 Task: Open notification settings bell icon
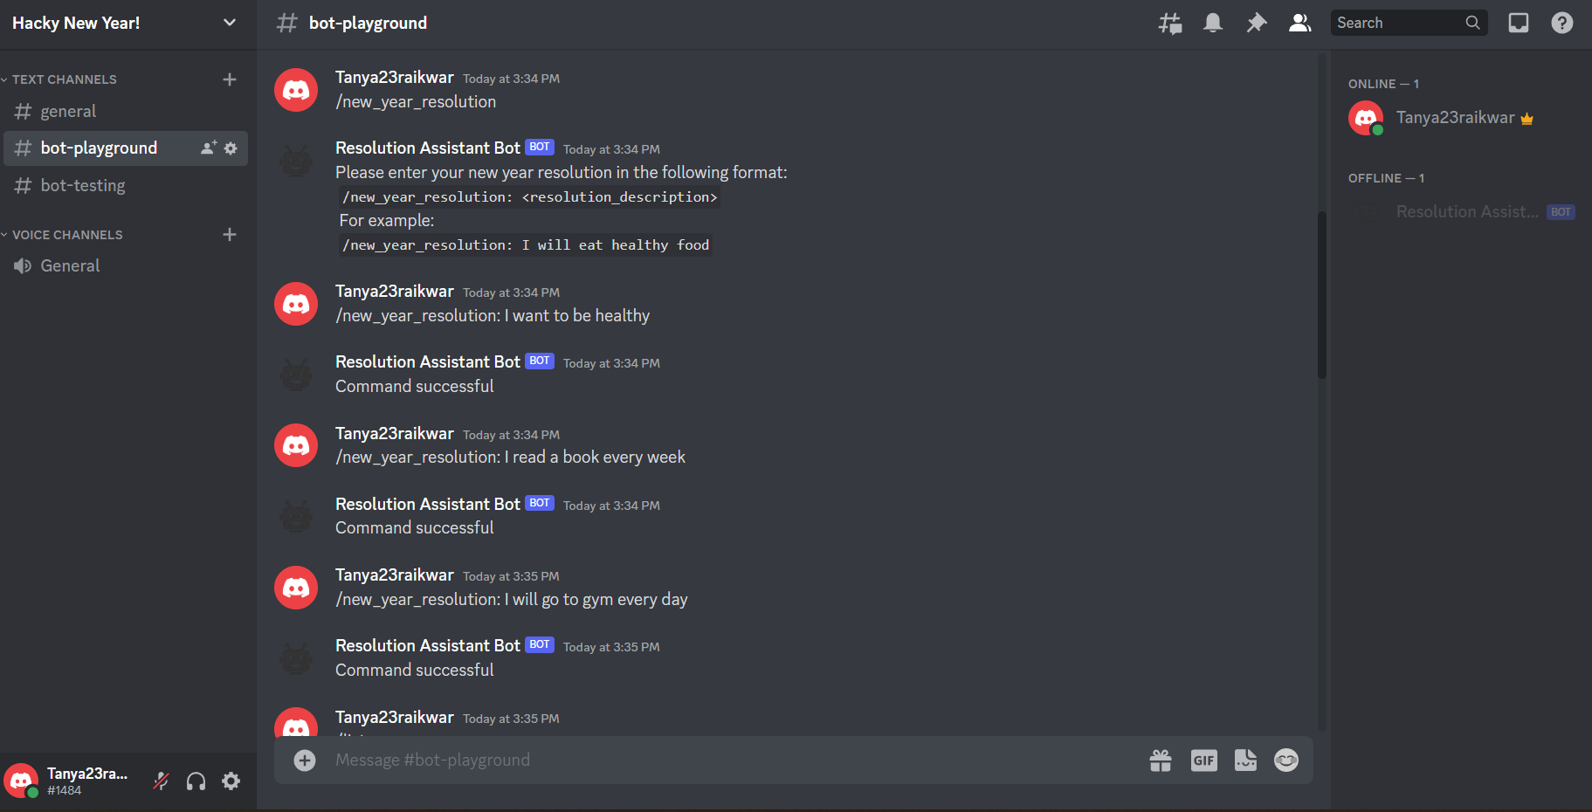pos(1213,24)
